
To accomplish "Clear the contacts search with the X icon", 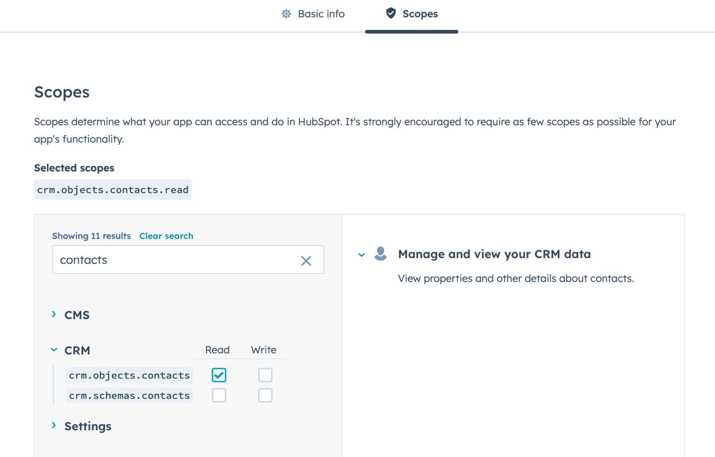I will click(306, 261).
